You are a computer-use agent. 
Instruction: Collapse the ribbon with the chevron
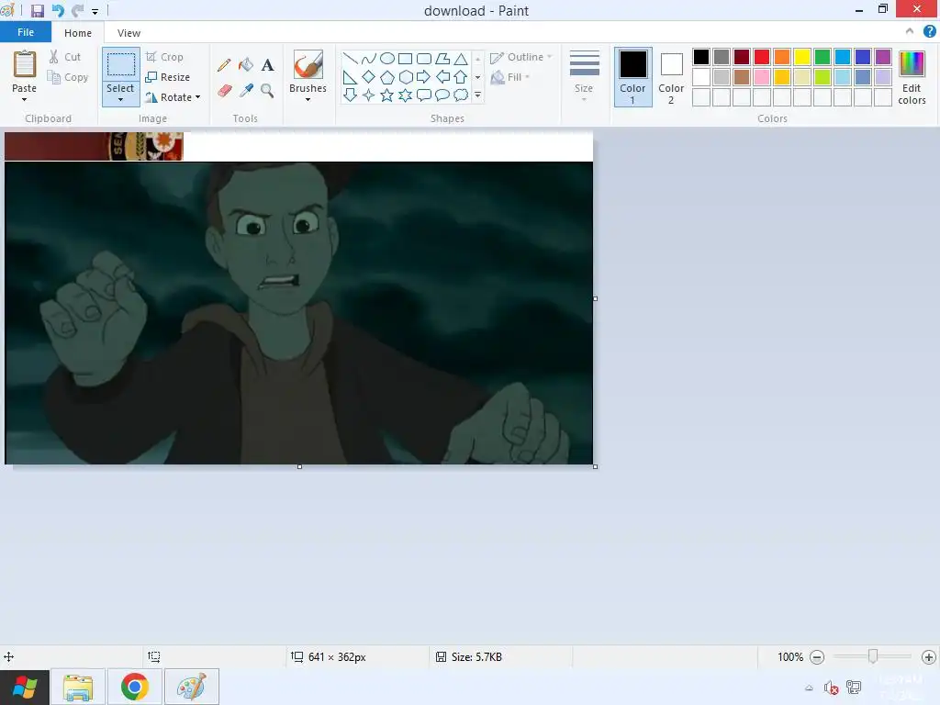[x=910, y=31]
